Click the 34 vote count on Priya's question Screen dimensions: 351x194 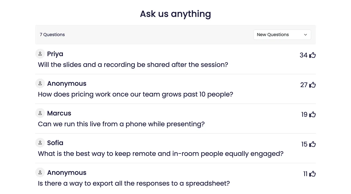pos(304,55)
